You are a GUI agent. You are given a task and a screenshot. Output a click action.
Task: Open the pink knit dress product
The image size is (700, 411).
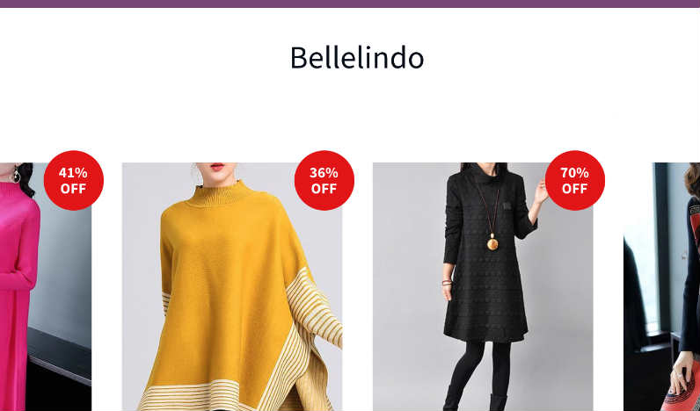click(x=46, y=286)
